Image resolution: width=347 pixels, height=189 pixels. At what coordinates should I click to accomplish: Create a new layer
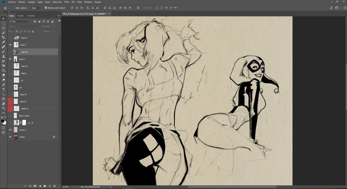pyautogui.click(x=49, y=186)
